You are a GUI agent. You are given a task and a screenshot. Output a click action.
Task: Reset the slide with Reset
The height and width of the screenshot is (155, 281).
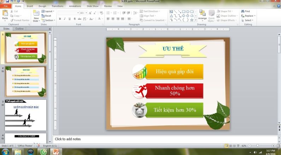pyautogui.click(x=46, y=16)
